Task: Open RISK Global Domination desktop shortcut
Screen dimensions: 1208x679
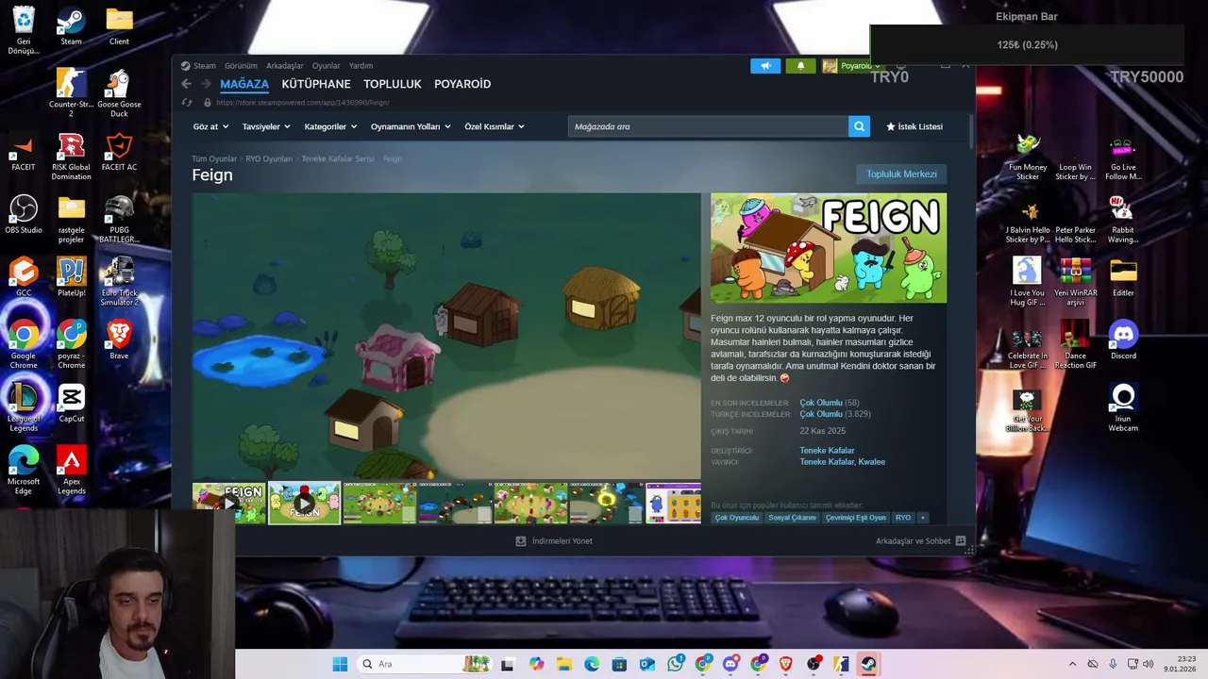Action: pyautogui.click(x=71, y=157)
